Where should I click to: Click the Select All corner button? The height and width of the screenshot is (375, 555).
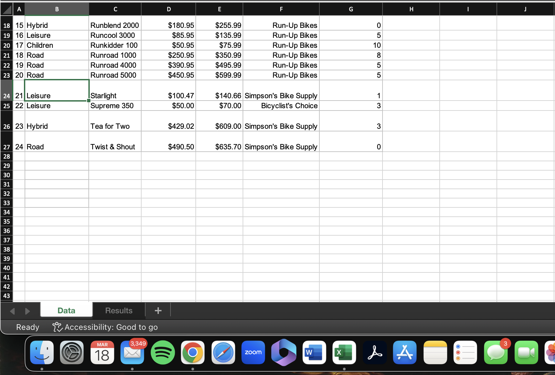[6, 9]
